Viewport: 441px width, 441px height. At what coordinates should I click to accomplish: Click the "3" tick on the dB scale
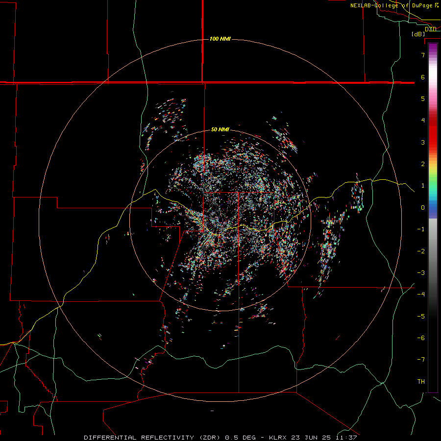[423, 142]
